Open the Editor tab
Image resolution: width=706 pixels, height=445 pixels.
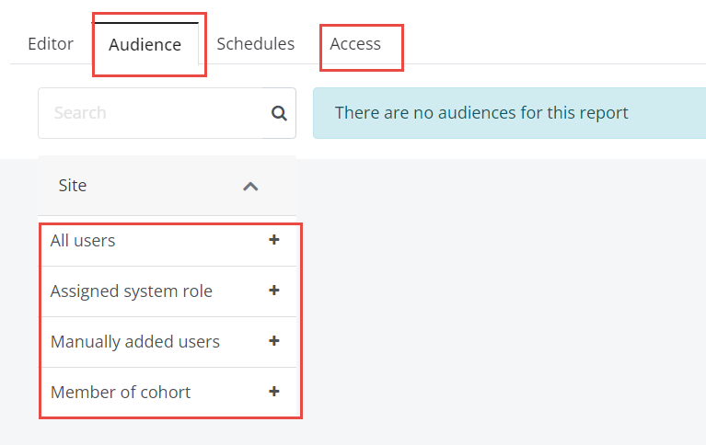(51, 44)
